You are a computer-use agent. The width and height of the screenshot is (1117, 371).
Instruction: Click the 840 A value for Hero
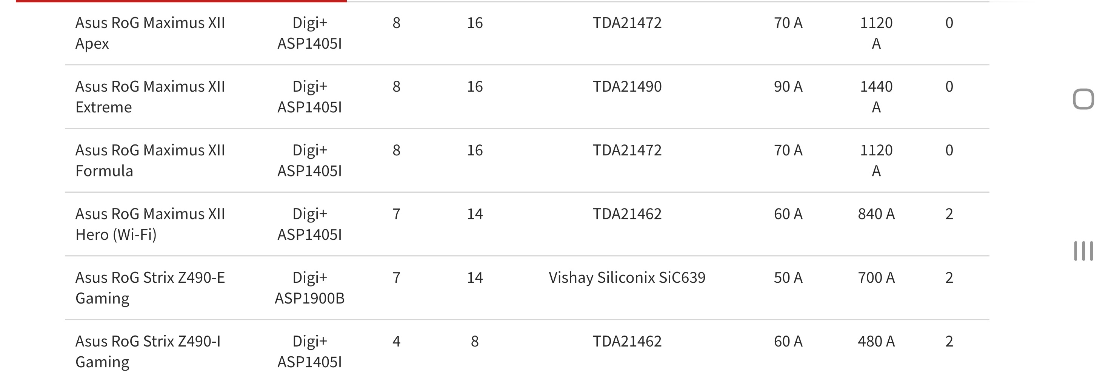876,214
